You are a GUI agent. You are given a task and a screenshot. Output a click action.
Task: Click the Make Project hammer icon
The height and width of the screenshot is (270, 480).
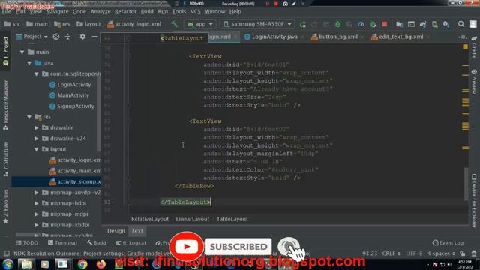pyautogui.click(x=174, y=24)
